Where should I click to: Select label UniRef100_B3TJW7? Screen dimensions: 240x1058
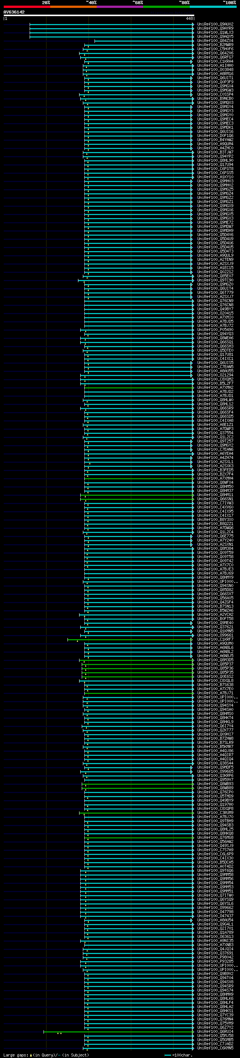pyautogui.click(x=215, y=152)
